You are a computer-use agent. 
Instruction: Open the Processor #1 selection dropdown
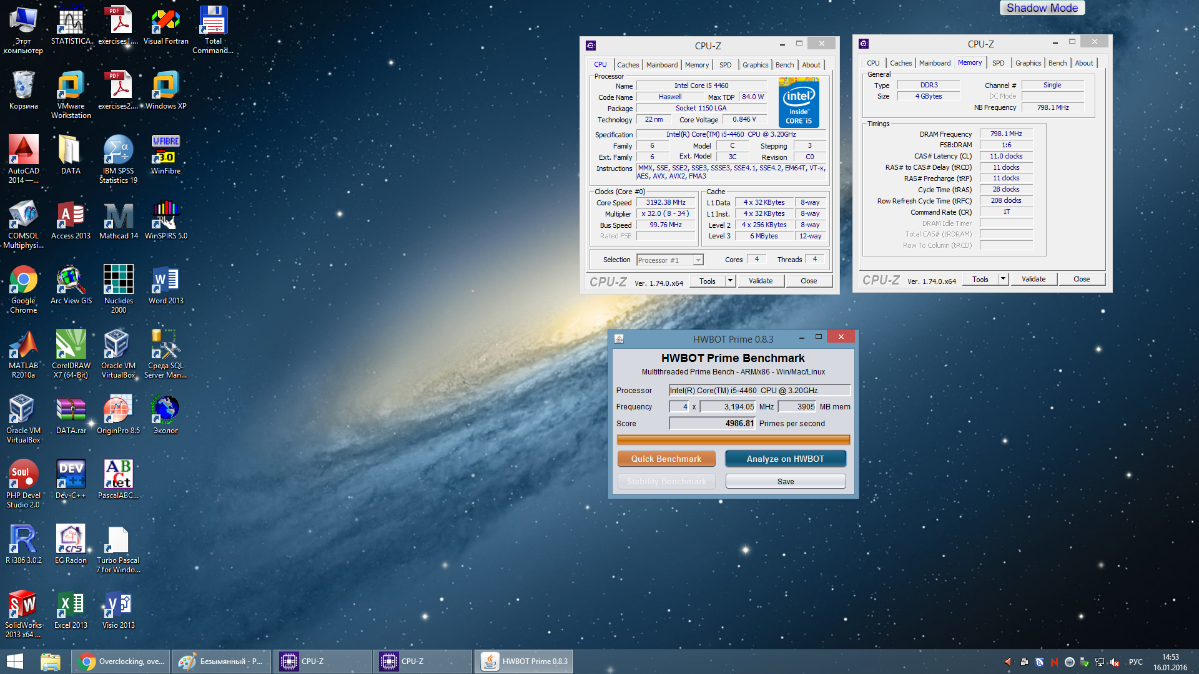point(669,260)
